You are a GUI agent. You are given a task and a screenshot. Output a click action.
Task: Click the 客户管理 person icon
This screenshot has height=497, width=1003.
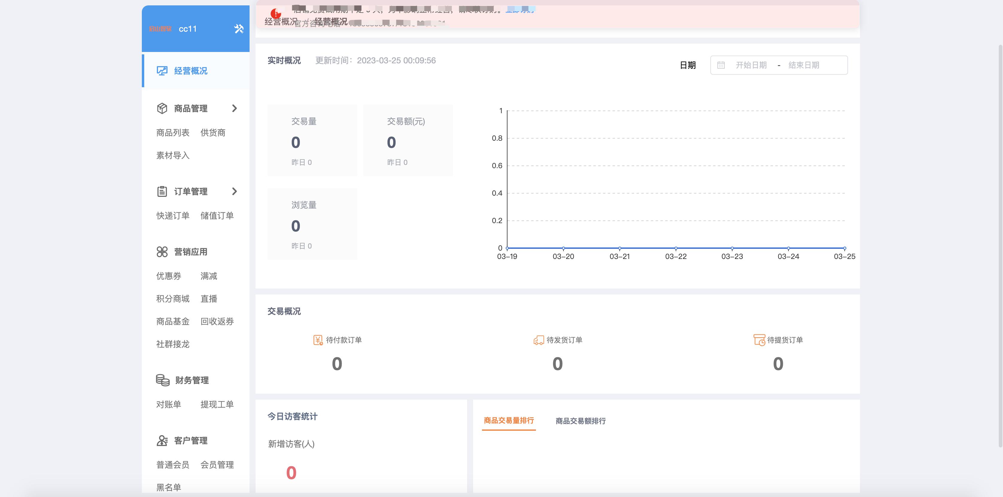(162, 440)
